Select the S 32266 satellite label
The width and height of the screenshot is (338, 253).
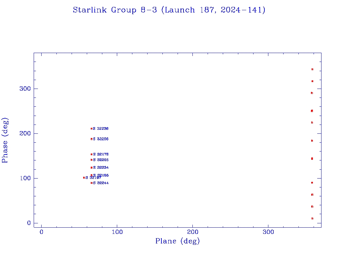coord(101,139)
